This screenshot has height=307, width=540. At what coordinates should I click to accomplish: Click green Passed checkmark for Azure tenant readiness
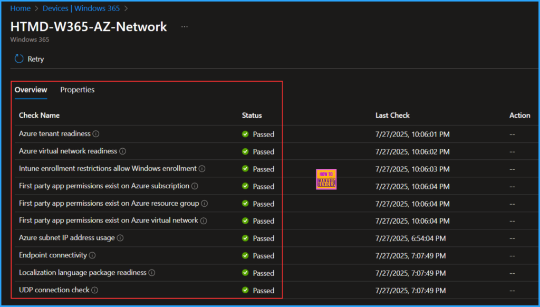(245, 134)
